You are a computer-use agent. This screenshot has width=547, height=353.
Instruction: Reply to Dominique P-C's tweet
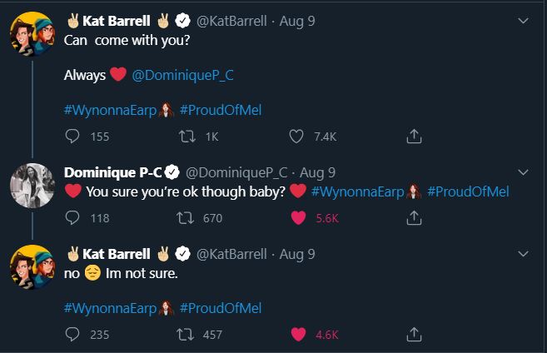point(71,218)
